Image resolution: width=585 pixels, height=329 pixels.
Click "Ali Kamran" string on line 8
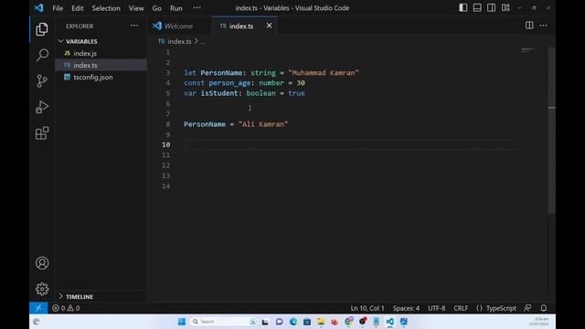263,124
